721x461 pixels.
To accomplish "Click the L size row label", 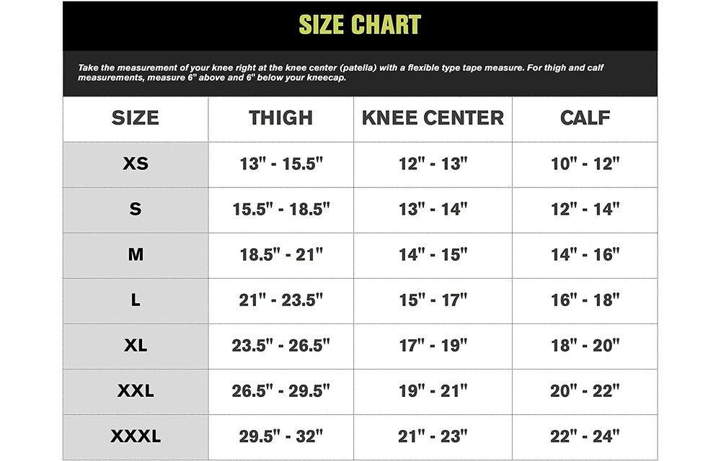I will tap(136, 300).
